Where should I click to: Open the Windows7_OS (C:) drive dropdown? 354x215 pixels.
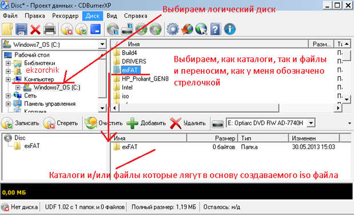tap(102, 44)
